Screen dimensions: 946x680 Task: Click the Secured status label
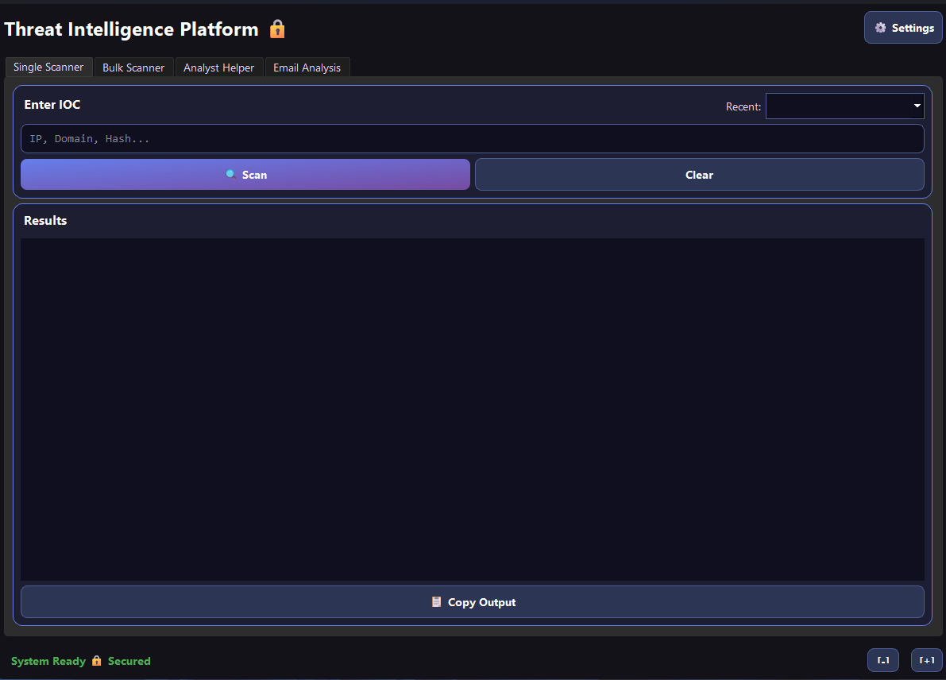[x=129, y=661]
